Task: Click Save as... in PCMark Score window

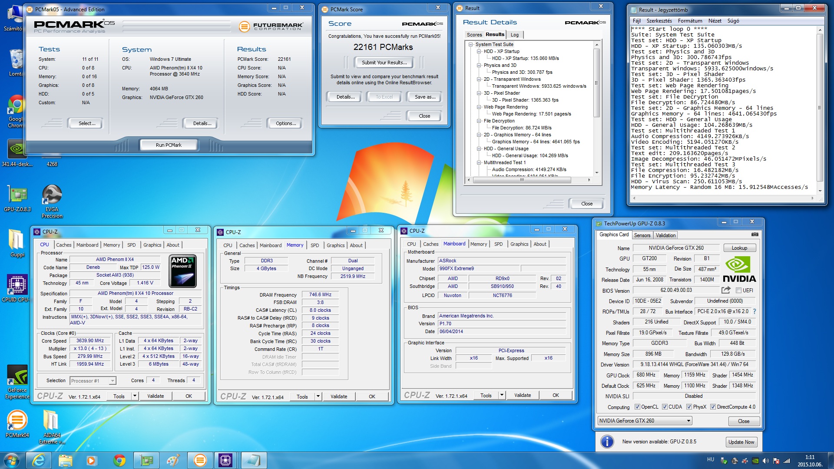Action: click(425, 97)
